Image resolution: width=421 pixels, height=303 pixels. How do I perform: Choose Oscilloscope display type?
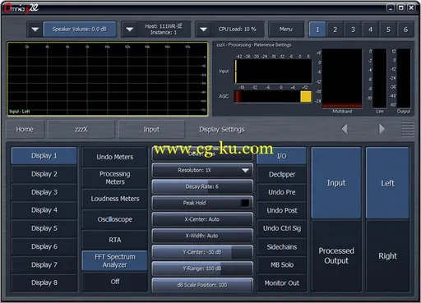point(115,219)
